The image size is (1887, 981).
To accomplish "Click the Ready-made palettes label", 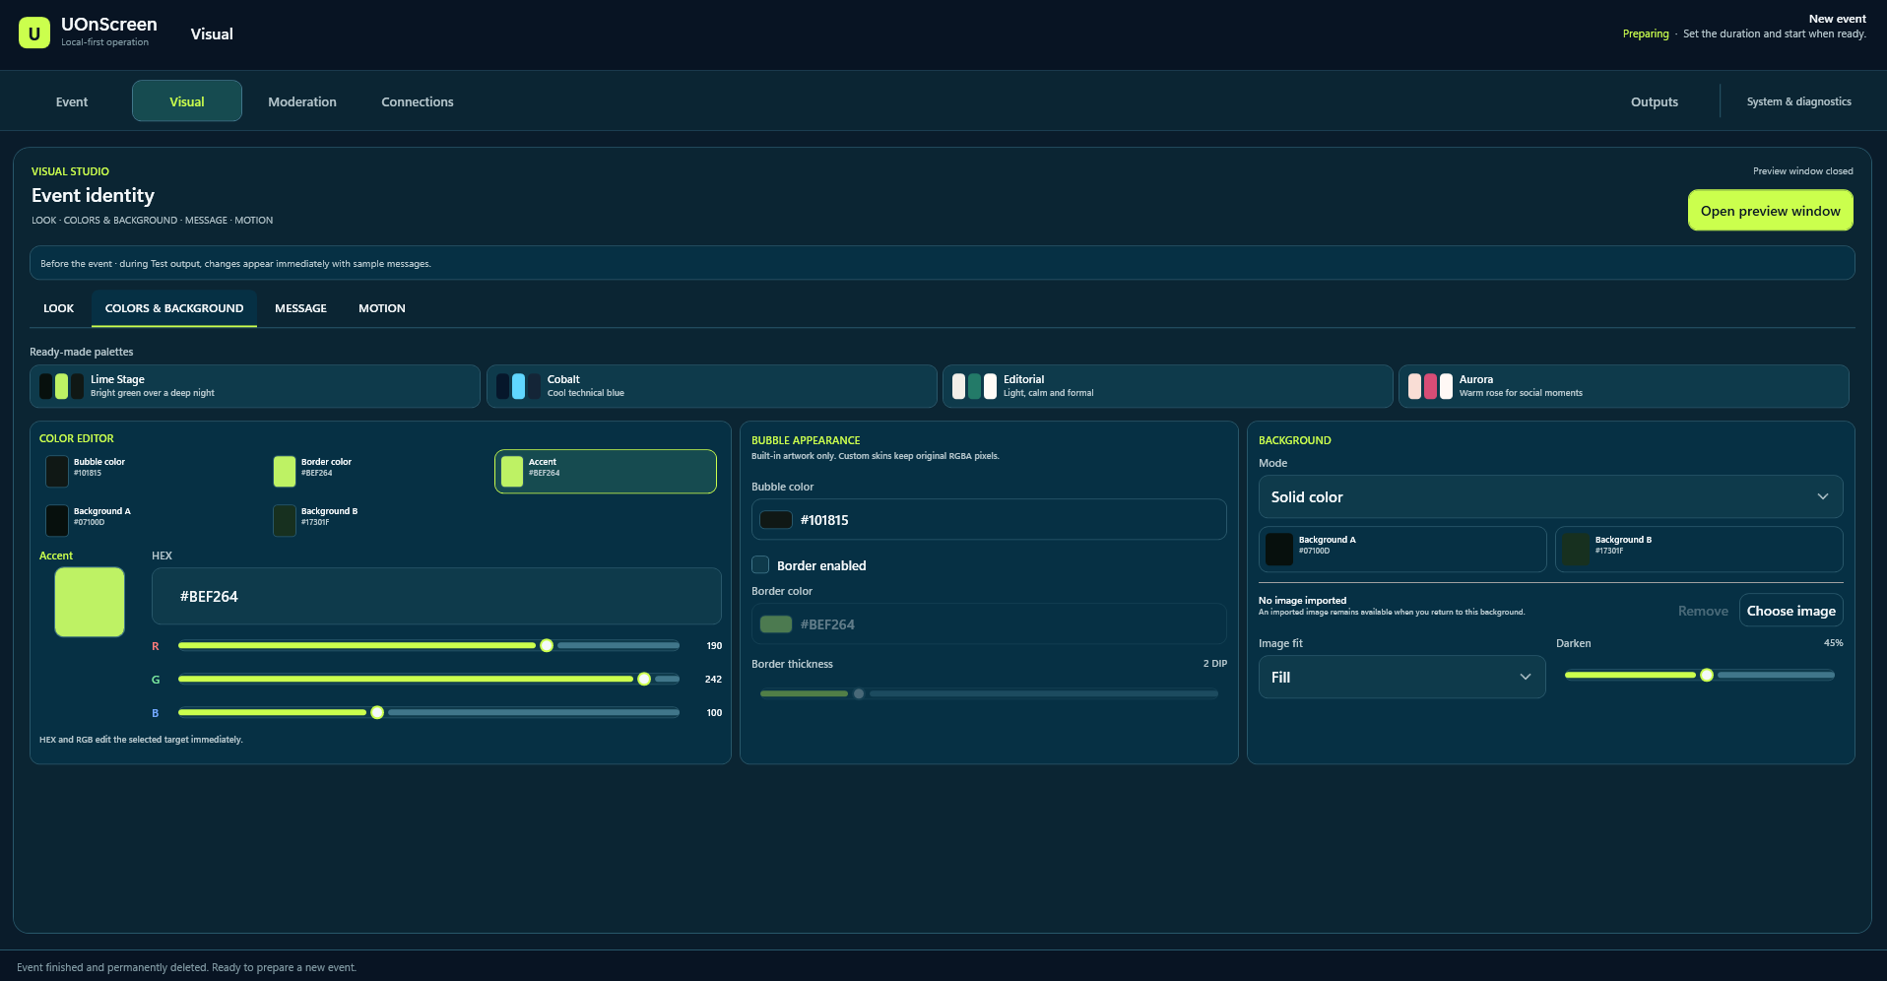I will click(x=82, y=352).
